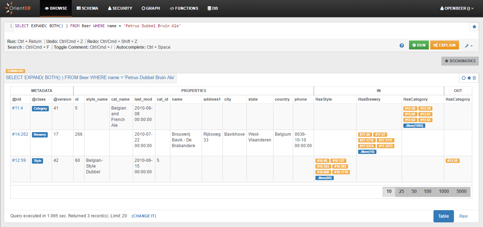Open record #14:262 link
The height and width of the screenshot is (227, 483).
[x=20, y=134]
